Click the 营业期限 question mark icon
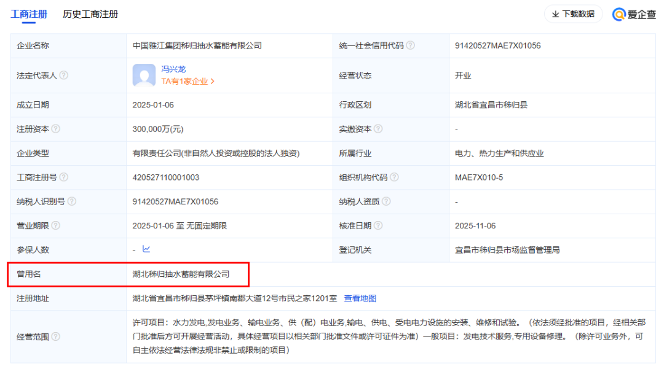Viewport: 664px width, 369px height. pos(56,226)
